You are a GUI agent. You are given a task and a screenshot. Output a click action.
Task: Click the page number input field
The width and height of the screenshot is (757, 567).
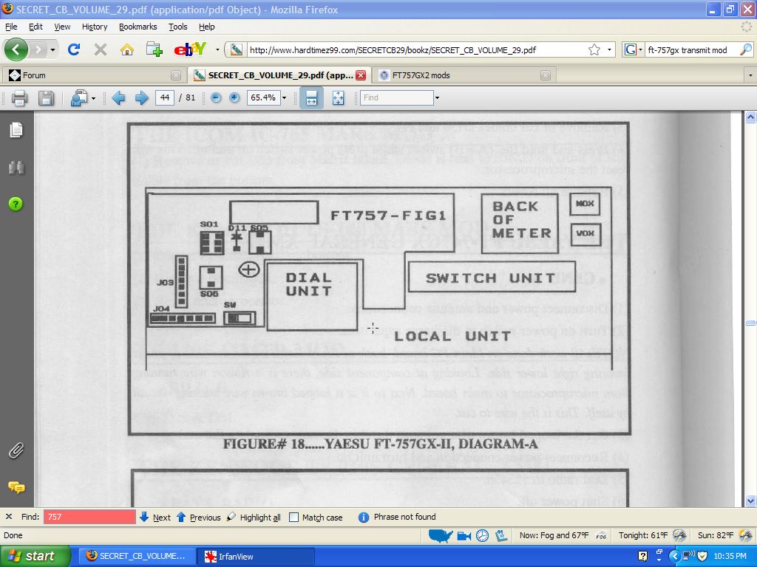coord(164,98)
